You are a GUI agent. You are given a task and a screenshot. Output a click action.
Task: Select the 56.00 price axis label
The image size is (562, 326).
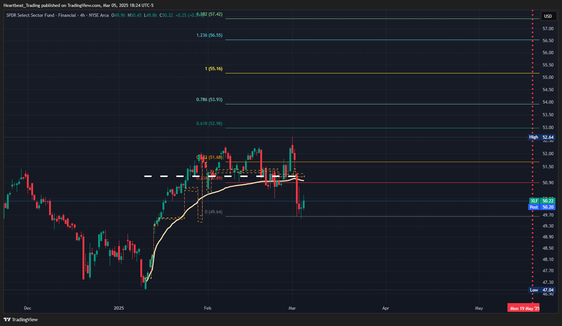(548, 53)
